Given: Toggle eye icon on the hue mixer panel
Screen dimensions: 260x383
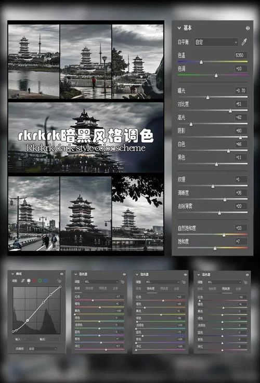Looking at the screenshot, I should click(x=124, y=274).
